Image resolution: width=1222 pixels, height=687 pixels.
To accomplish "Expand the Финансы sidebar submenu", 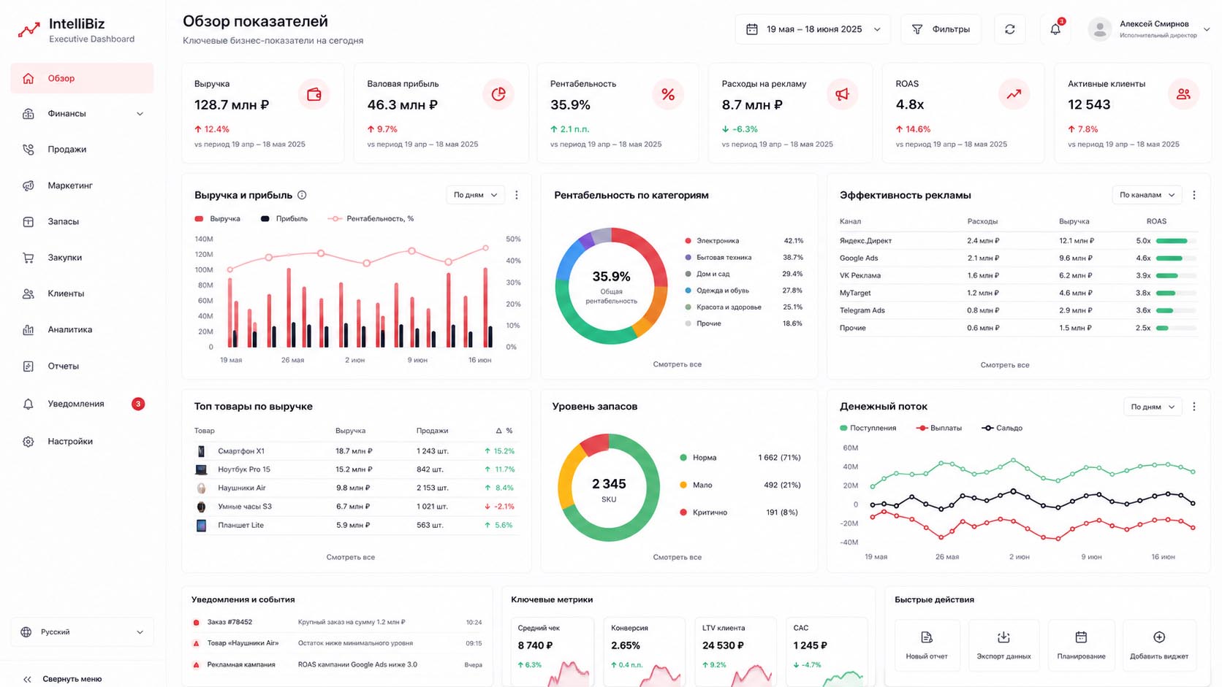I will (x=140, y=114).
